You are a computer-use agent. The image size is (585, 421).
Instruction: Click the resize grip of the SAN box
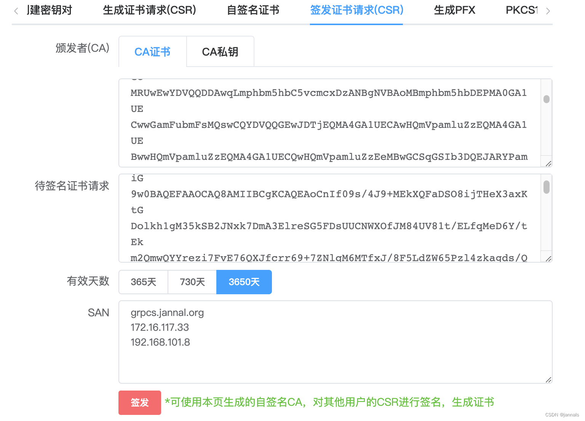tap(548, 380)
